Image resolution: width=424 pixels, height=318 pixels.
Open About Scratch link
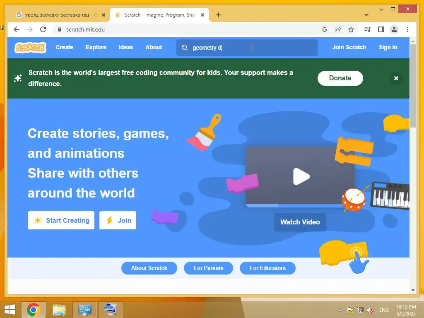149,268
